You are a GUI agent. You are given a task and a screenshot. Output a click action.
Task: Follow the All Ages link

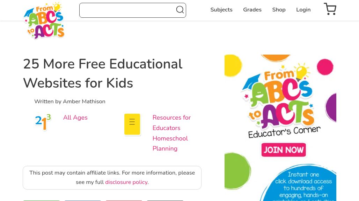click(75, 118)
